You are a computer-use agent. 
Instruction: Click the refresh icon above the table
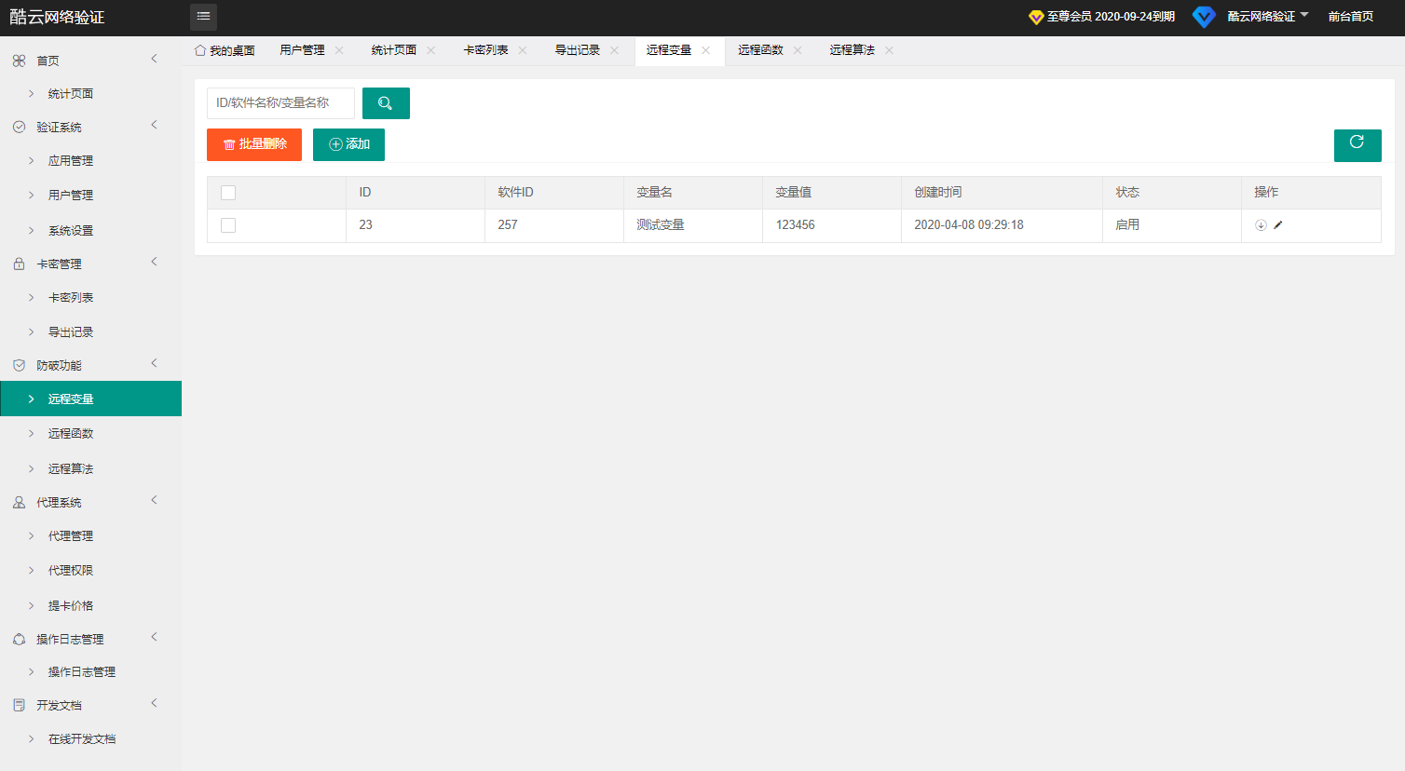point(1357,145)
